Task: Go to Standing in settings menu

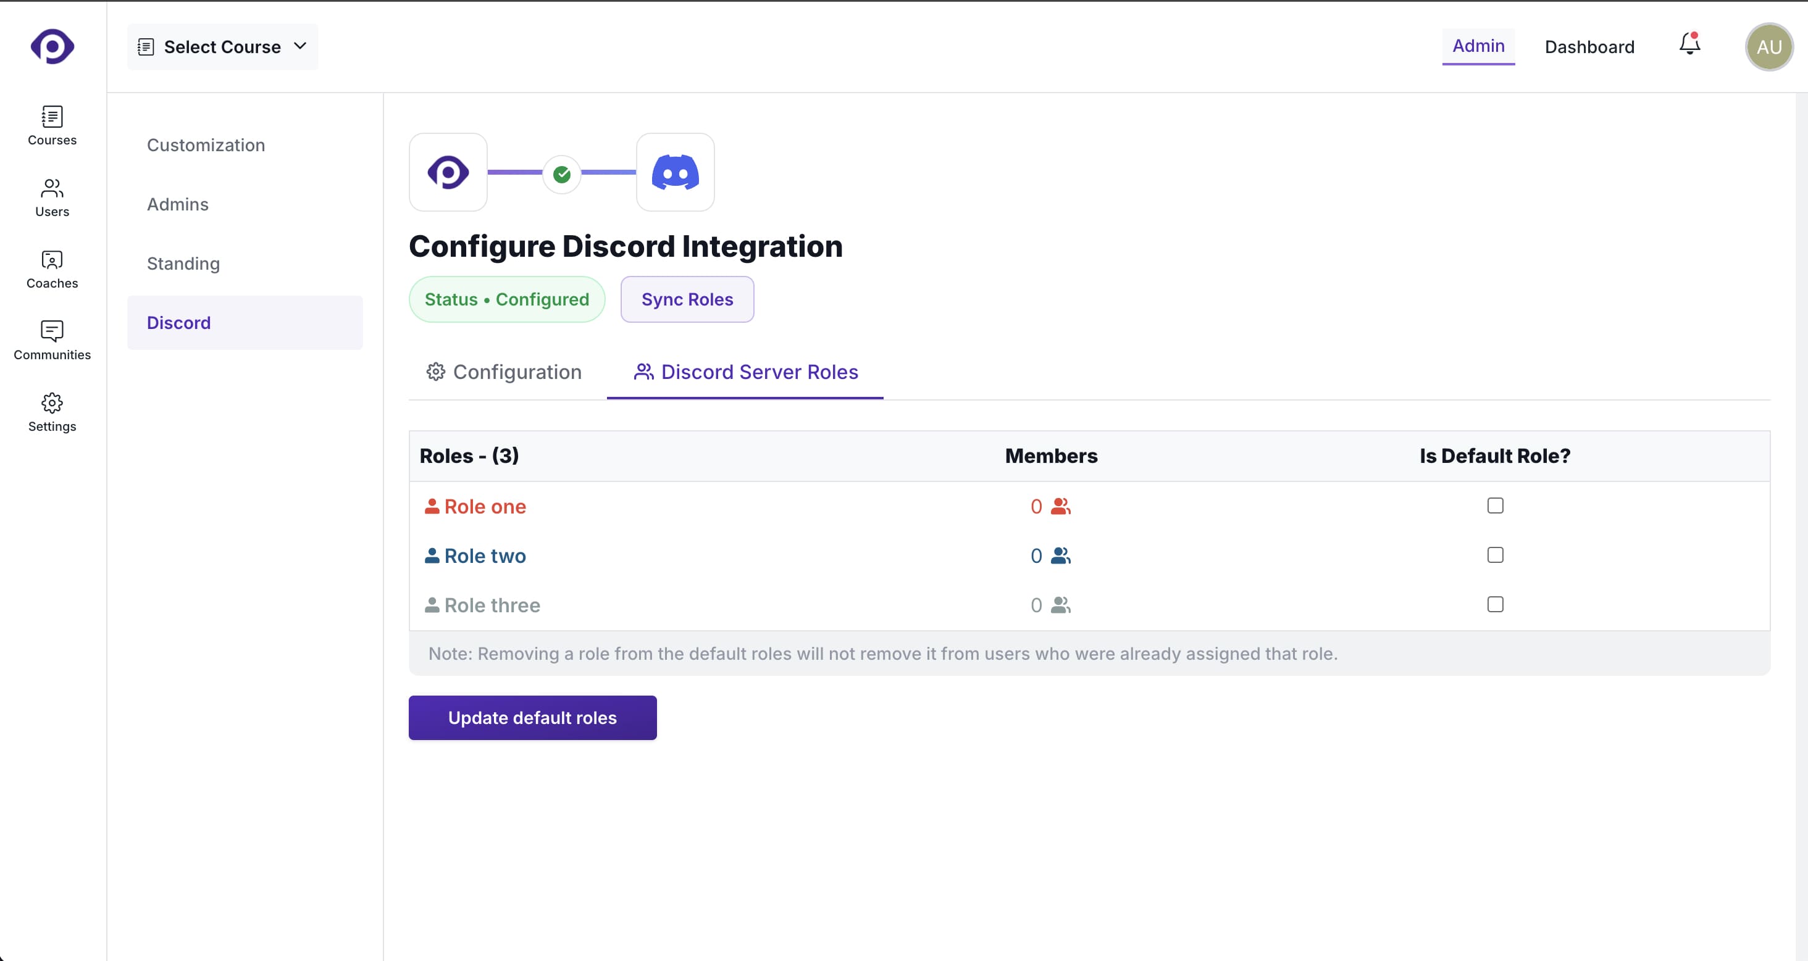Action: 183,264
